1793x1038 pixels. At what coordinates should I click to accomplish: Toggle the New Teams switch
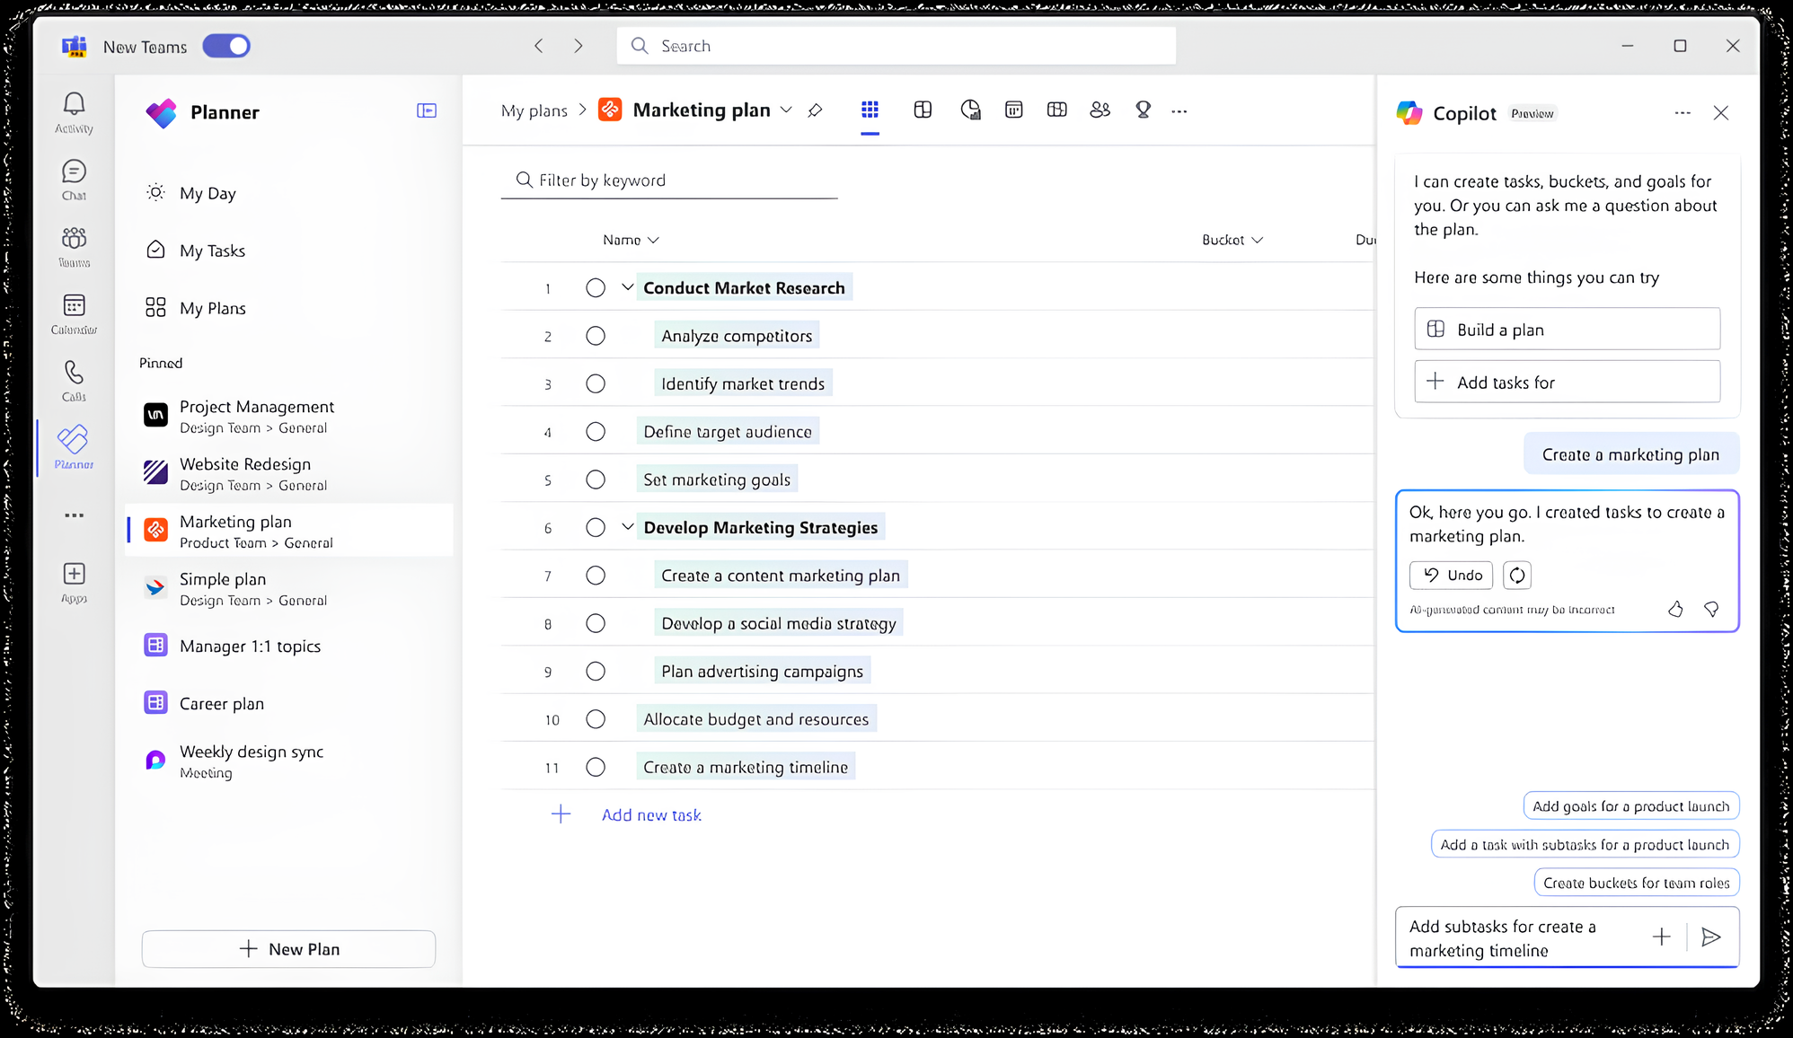coord(226,46)
